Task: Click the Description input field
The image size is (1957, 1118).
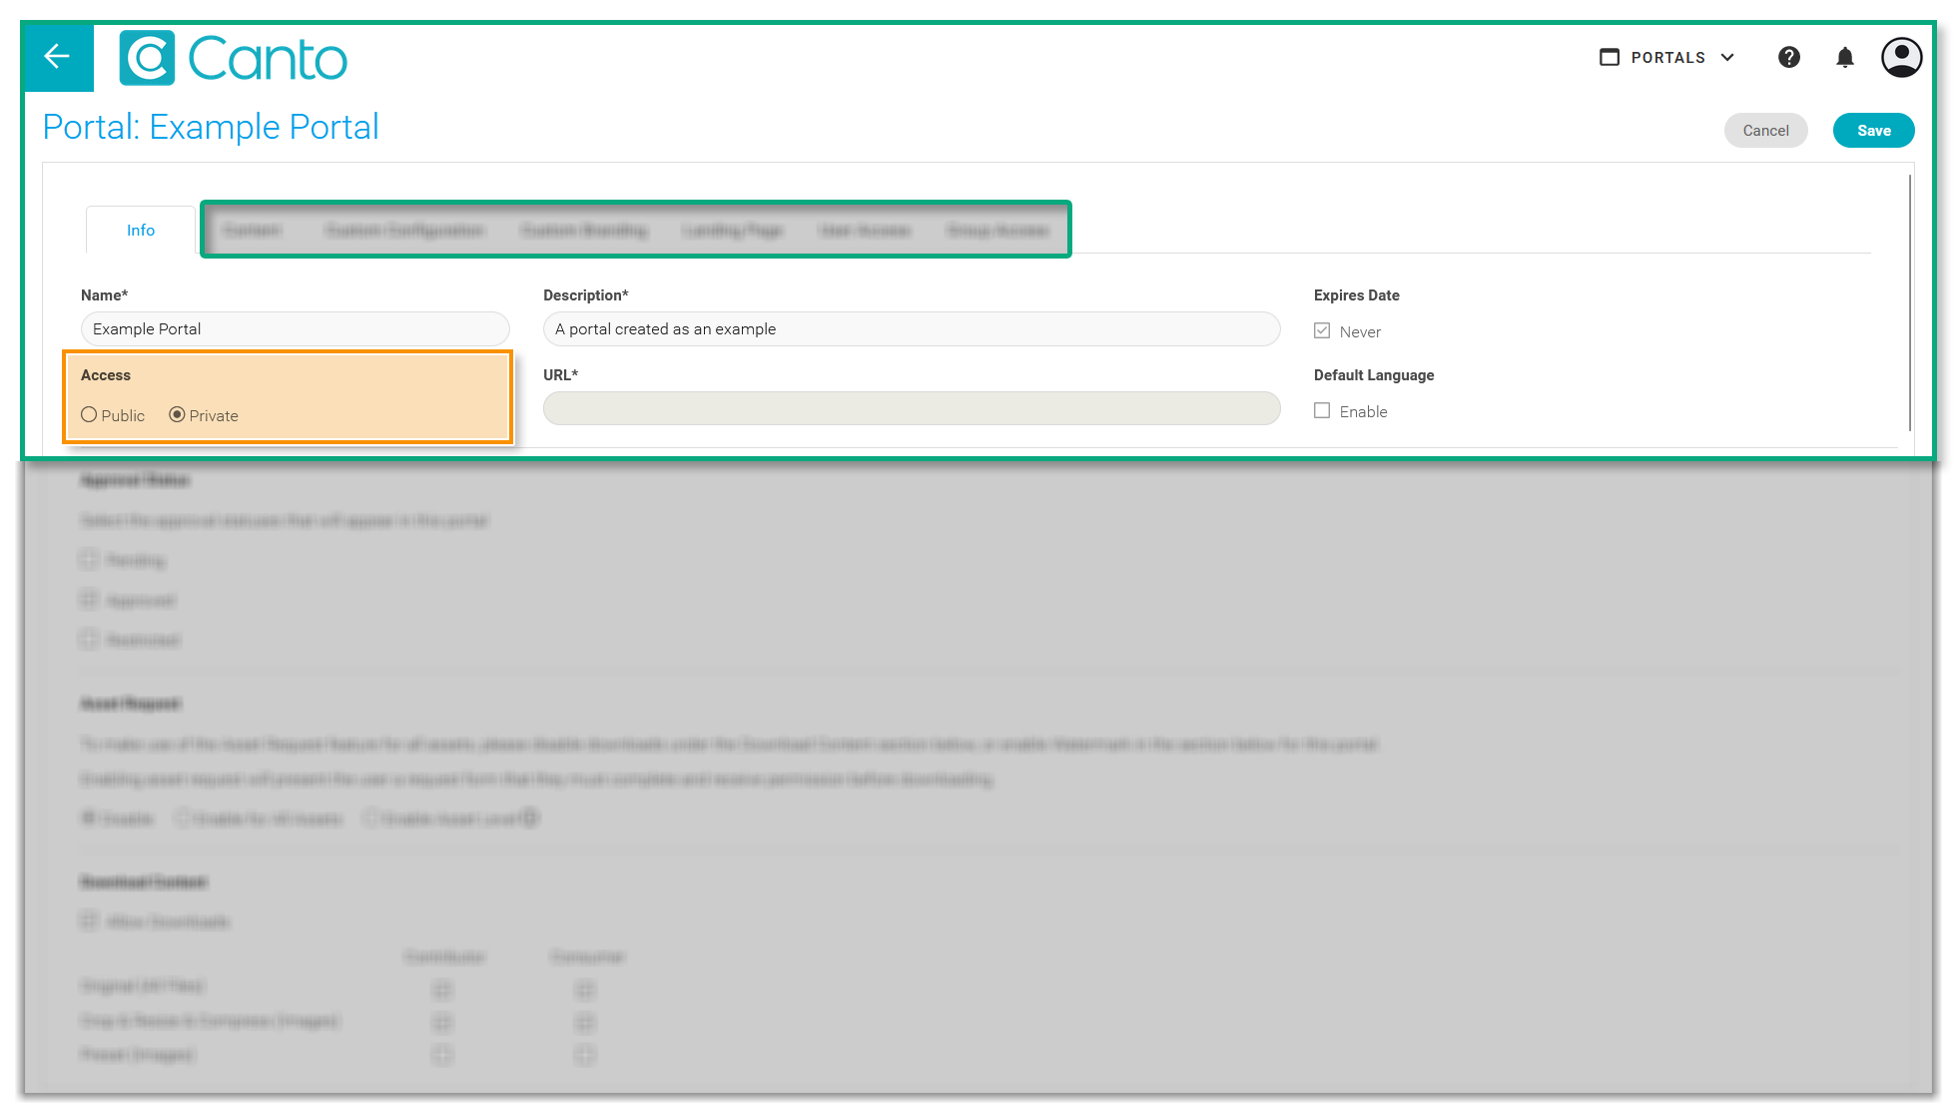Action: [911, 329]
